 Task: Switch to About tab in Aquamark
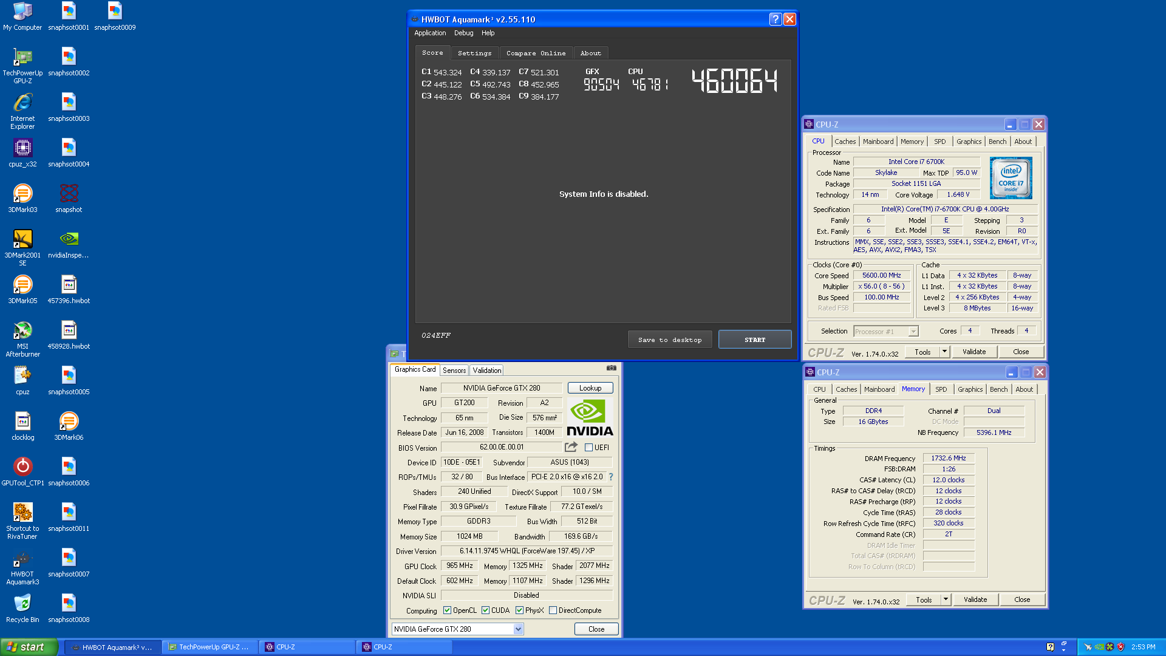tap(590, 53)
